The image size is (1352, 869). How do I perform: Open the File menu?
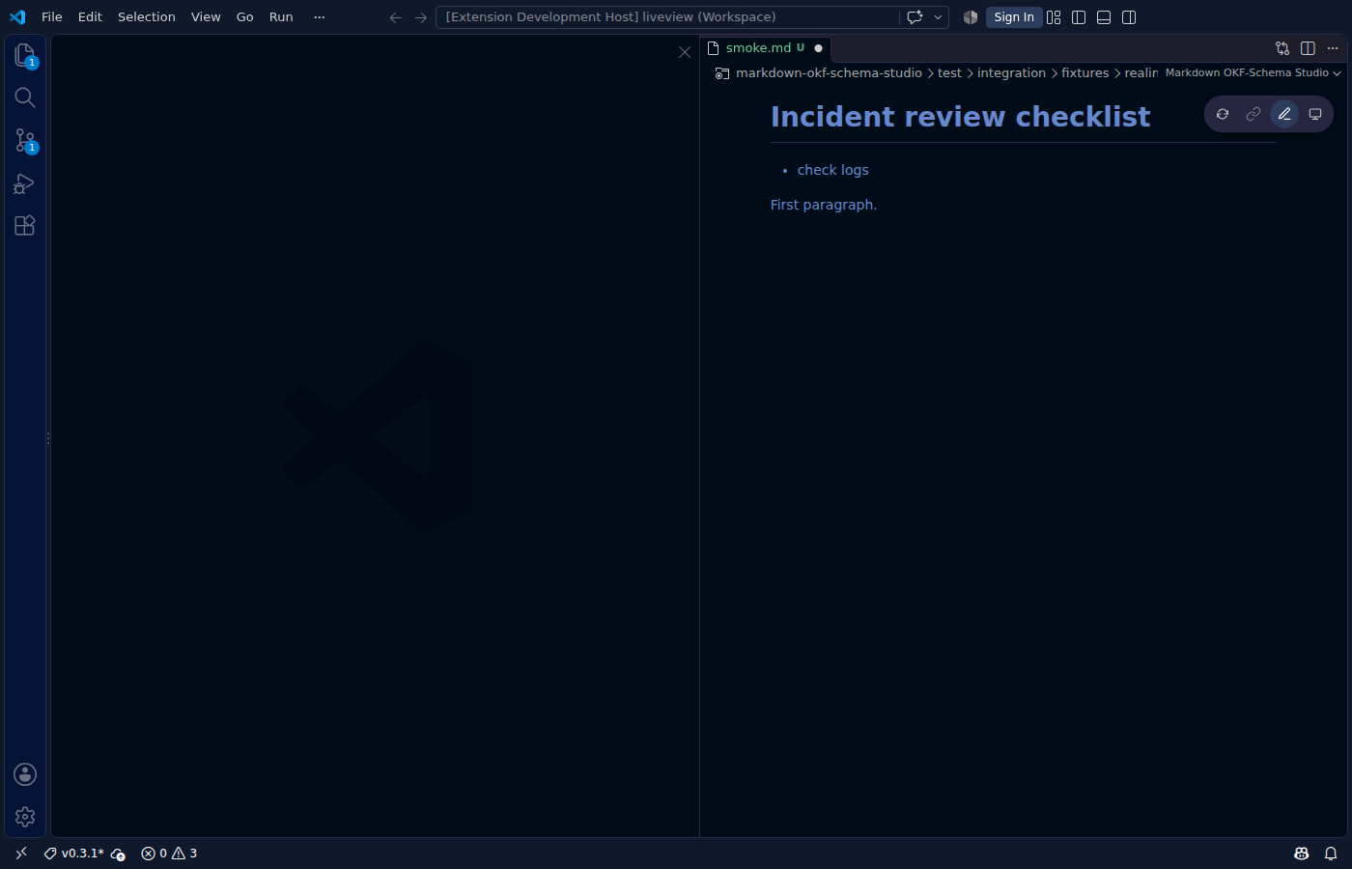tap(52, 16)
